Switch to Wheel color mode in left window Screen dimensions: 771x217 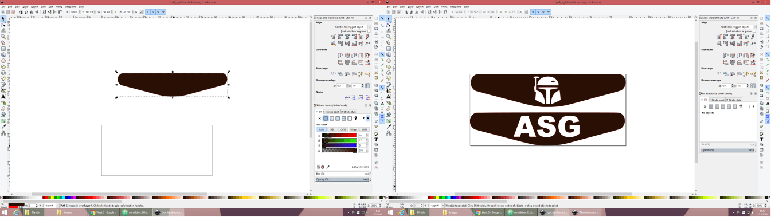coord(354,129)
